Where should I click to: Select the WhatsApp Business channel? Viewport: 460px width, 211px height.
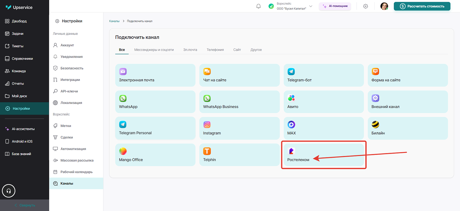[x=239, y=102]
